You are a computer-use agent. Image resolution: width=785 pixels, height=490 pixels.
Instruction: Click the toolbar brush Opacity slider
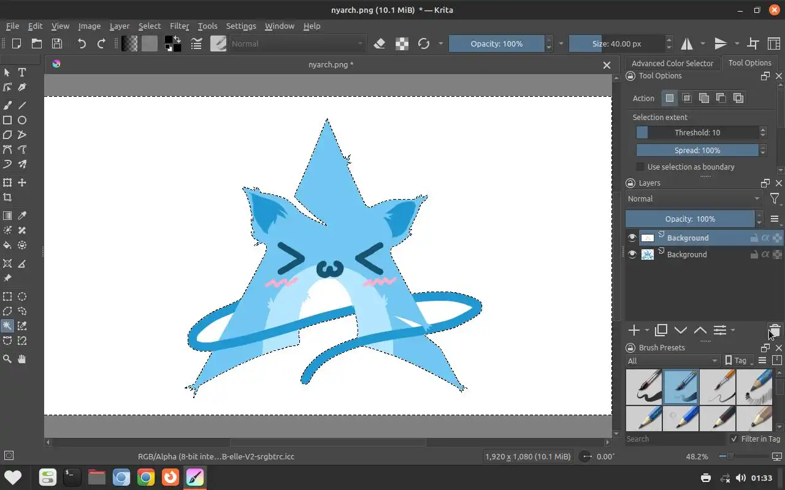(x=496, y=43)
